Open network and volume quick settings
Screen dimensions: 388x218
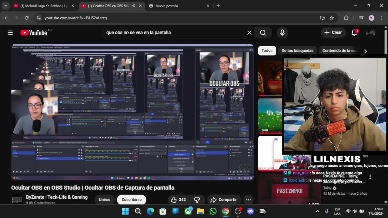click(x=355, y=211)
